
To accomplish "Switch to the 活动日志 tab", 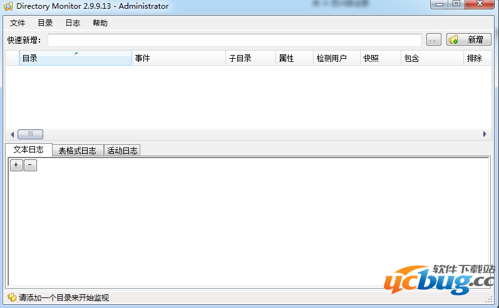I will (122, 151).
